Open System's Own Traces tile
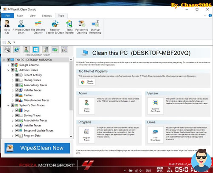This screenshot has width=213, height=173. tap(155, 106)
